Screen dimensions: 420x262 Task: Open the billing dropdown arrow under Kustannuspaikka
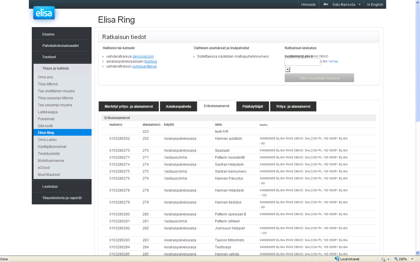[288, 69]
